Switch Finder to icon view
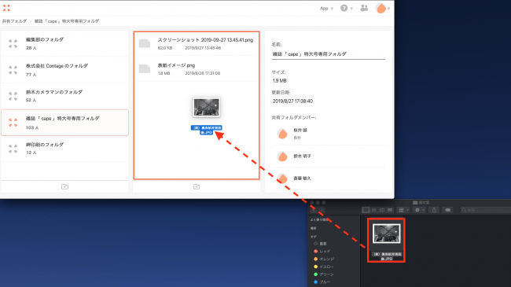The height and width of the screenshot is (287, 511). click(366, 210)
